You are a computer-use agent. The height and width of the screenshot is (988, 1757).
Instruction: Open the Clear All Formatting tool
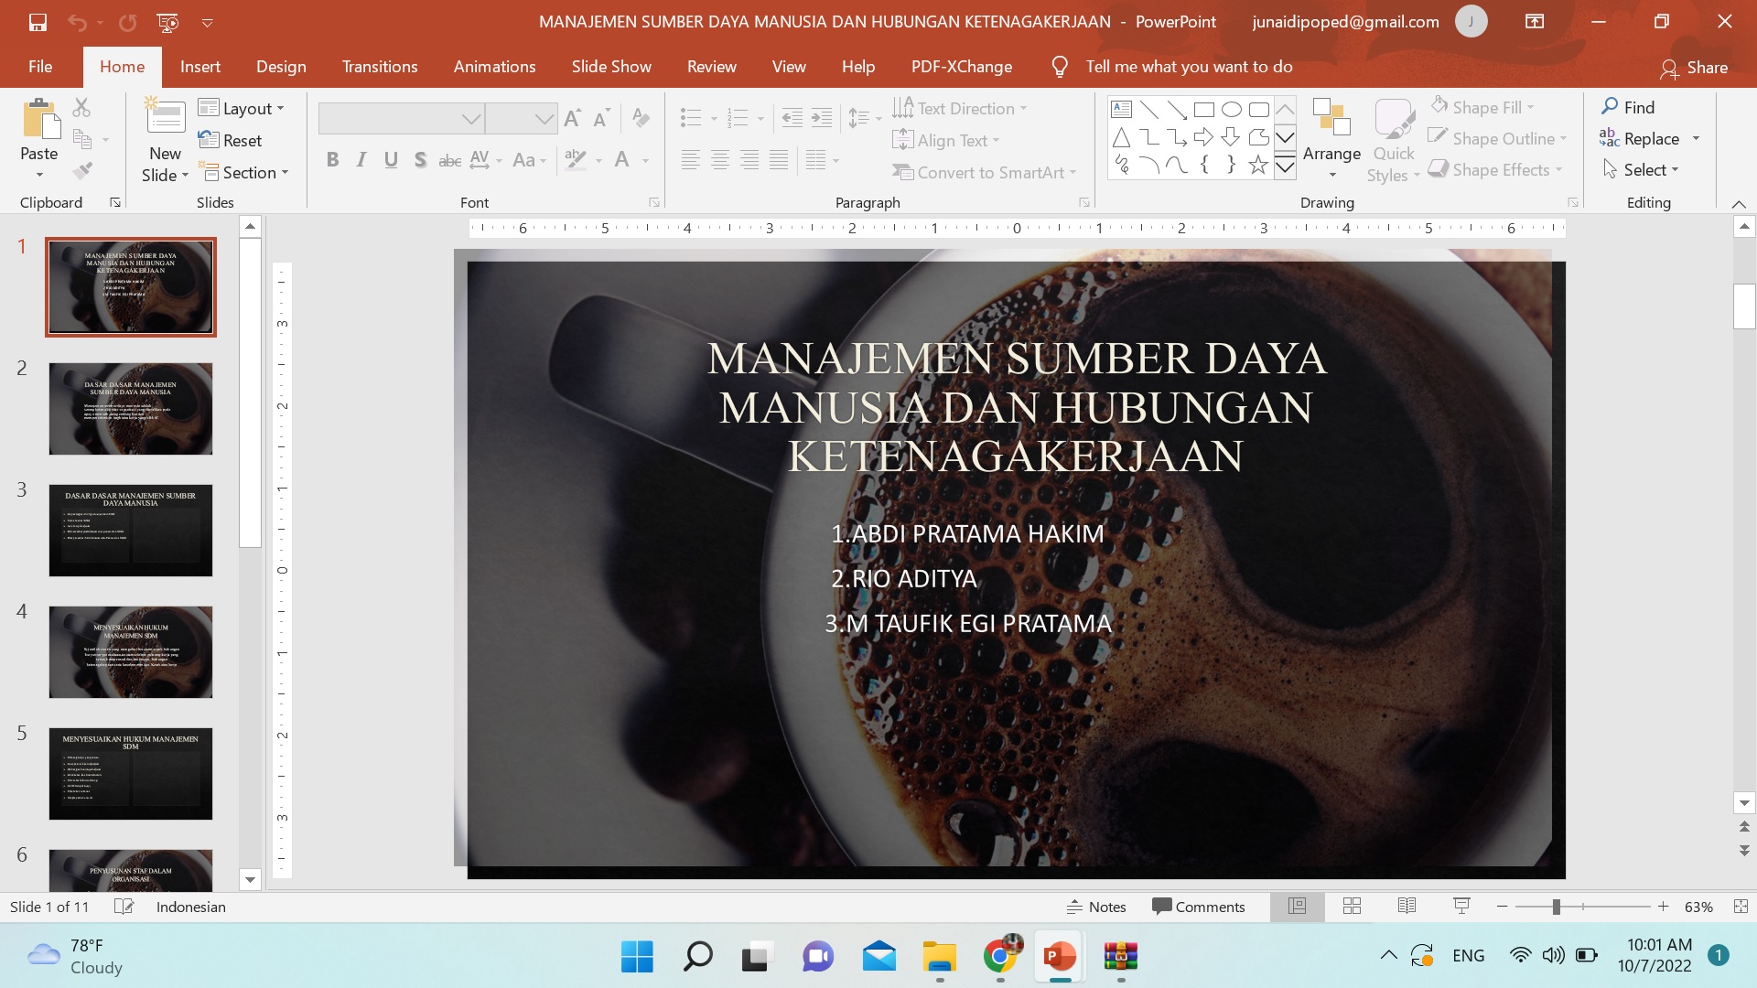pyautogui.click(x=640, y=117)
